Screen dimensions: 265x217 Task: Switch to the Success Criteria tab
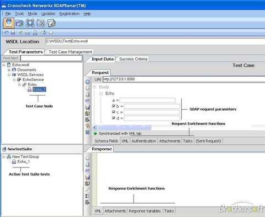coord(133,59)
